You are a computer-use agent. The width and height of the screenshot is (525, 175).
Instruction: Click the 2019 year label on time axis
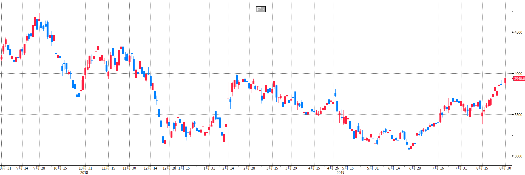tap(340, 173)
